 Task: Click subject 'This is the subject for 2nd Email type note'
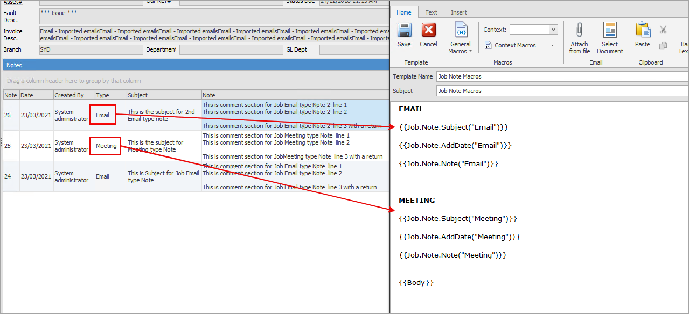(x=161, y=116)
